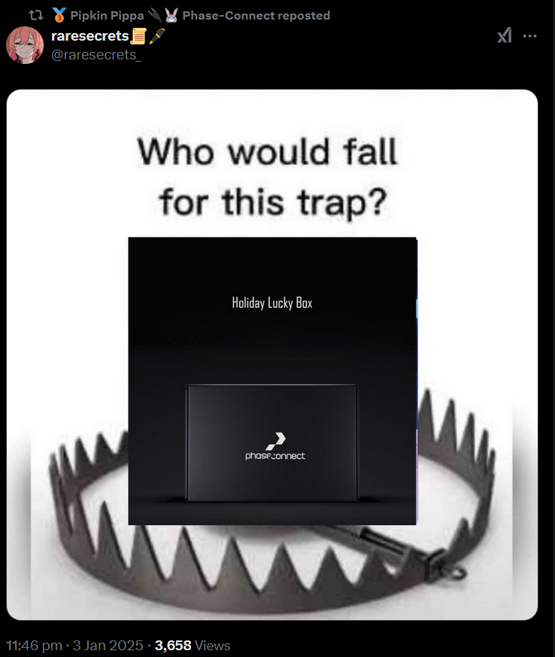The height and width of the screenshot is (657, 555).
Task: Click the 'Phase-Connect reposted' text
Action: point(256,16)
